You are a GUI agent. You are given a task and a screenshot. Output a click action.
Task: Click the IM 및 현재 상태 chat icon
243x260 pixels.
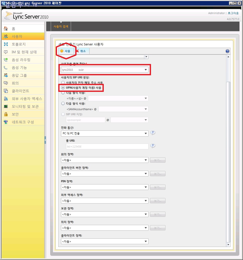(x=6, y=52)
